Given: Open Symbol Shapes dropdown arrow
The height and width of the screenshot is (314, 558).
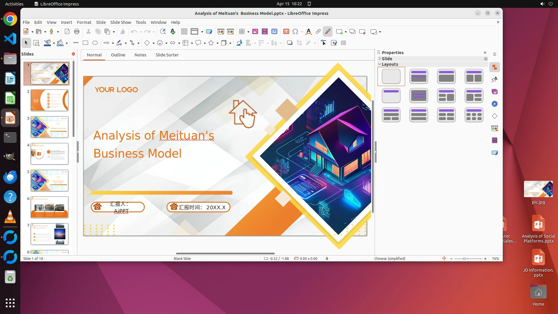Looking at the screenshot, I should pos(166,43).
